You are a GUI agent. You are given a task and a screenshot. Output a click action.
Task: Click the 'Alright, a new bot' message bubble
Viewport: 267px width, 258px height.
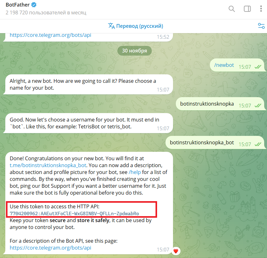point(88,84)
